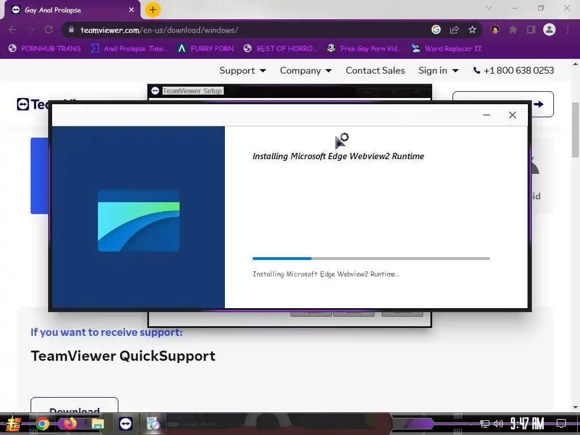580x435 pixels.
Task: Minimize the WebView2 installer window
Action: [487, 115]
